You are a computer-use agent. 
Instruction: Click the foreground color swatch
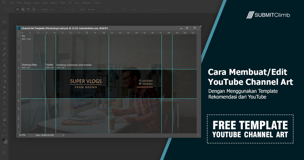[3, 140]
